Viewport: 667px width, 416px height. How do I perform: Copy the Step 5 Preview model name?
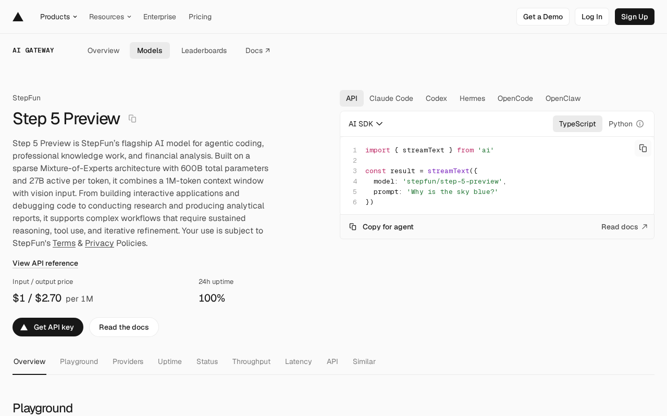[132, 119]
